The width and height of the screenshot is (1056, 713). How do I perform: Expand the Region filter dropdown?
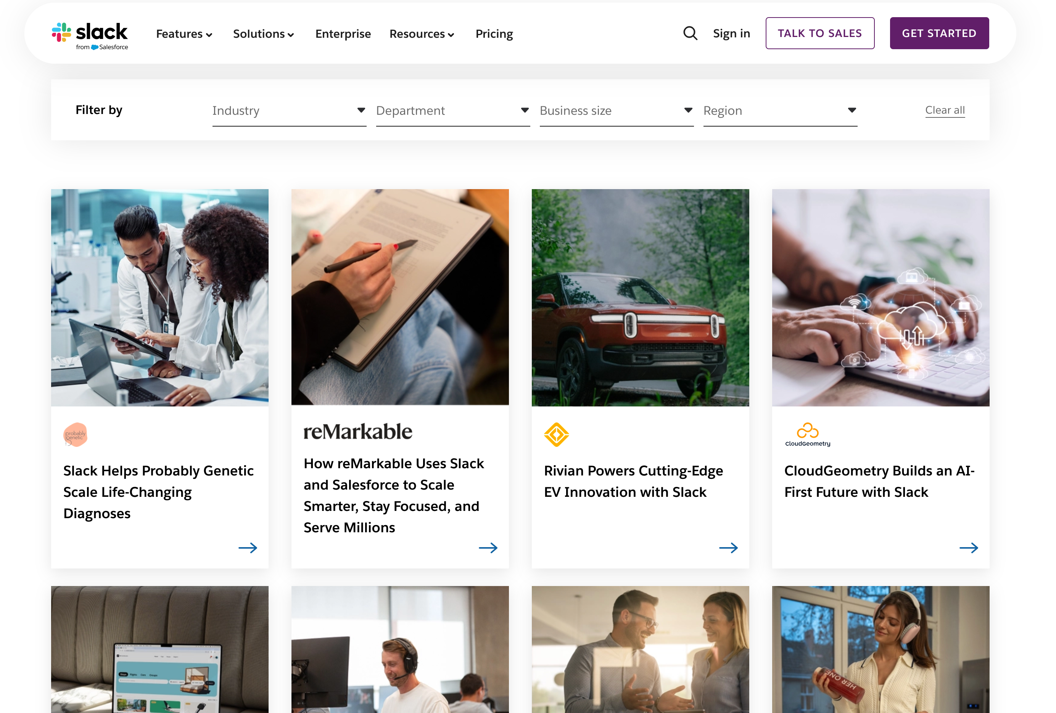pos(780,111)
